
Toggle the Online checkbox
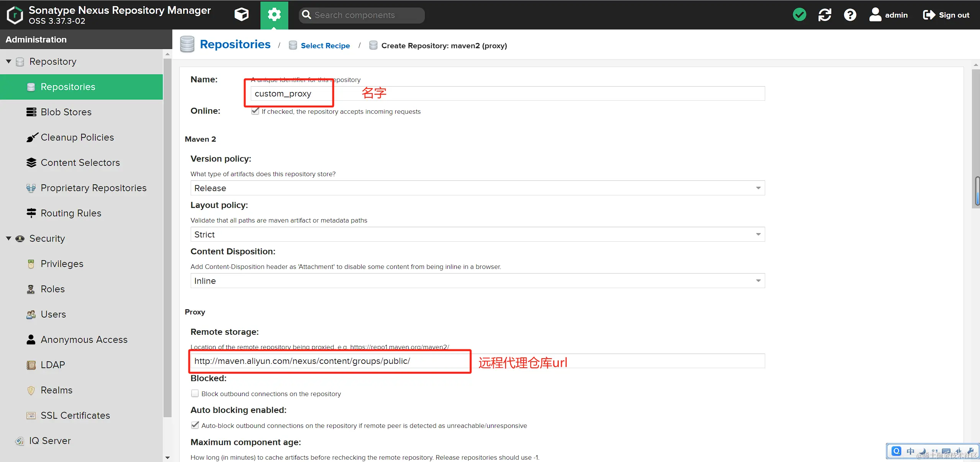point(255,111)
